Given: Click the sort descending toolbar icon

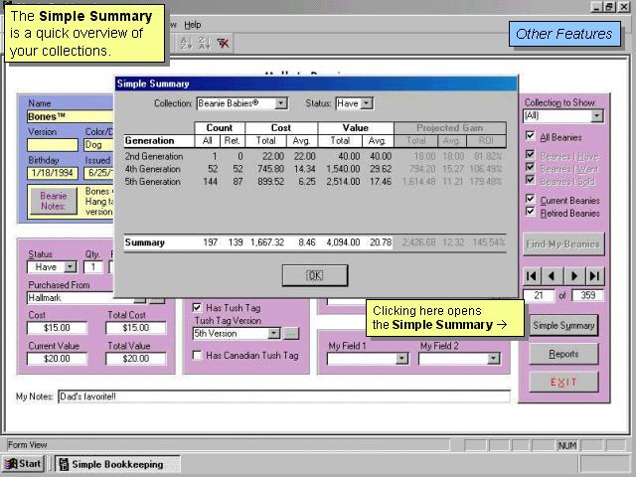Looking at the screenshot, I should pos(204,44).
